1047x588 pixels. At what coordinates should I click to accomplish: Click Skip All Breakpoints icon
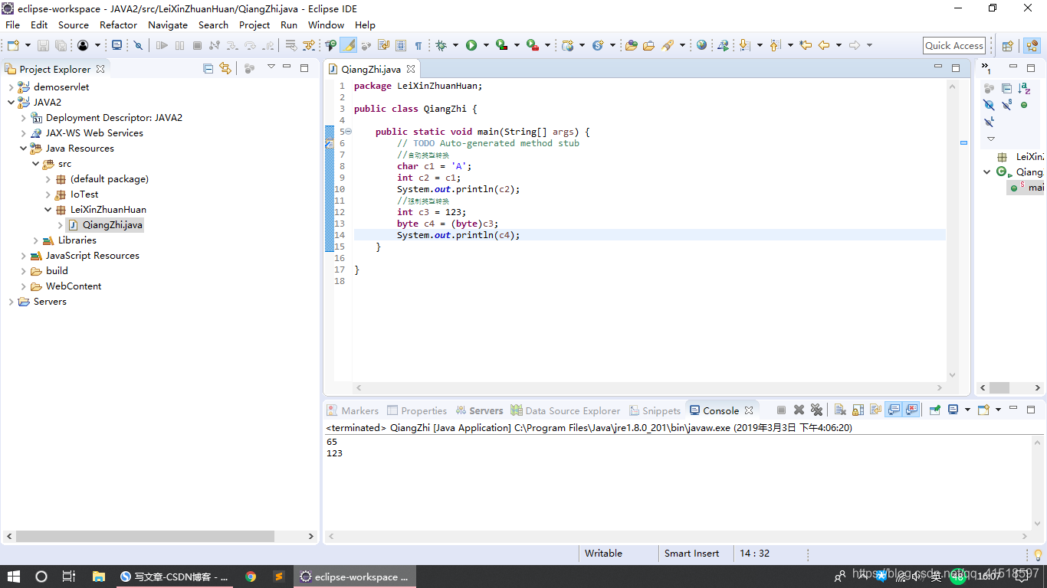(x=138, y=45)
